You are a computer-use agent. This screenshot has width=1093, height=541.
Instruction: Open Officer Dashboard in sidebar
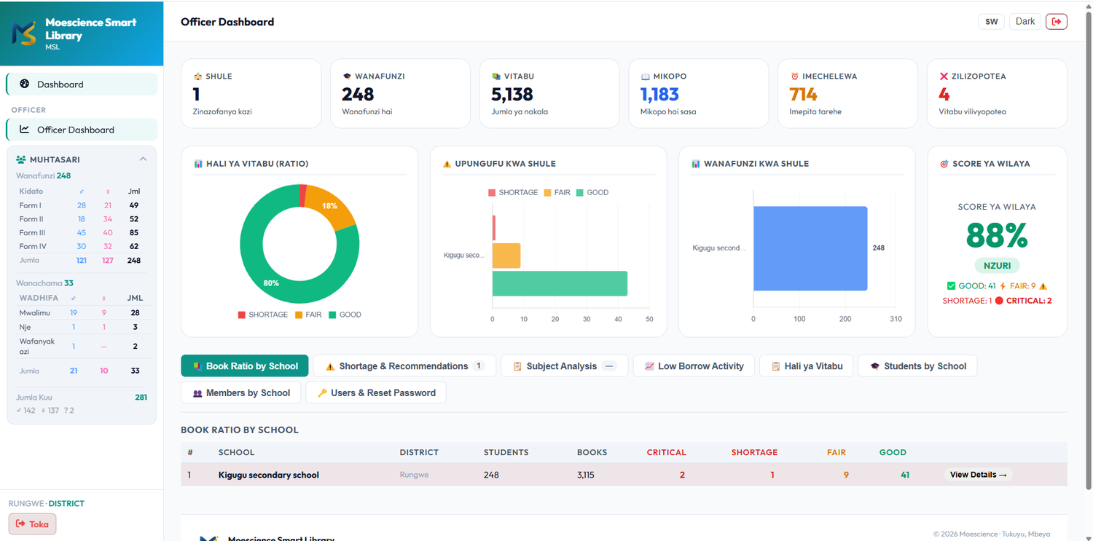(82, 130)
